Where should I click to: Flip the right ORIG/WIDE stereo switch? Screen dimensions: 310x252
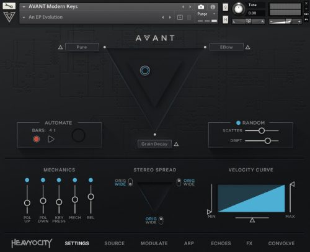(179, 182)
